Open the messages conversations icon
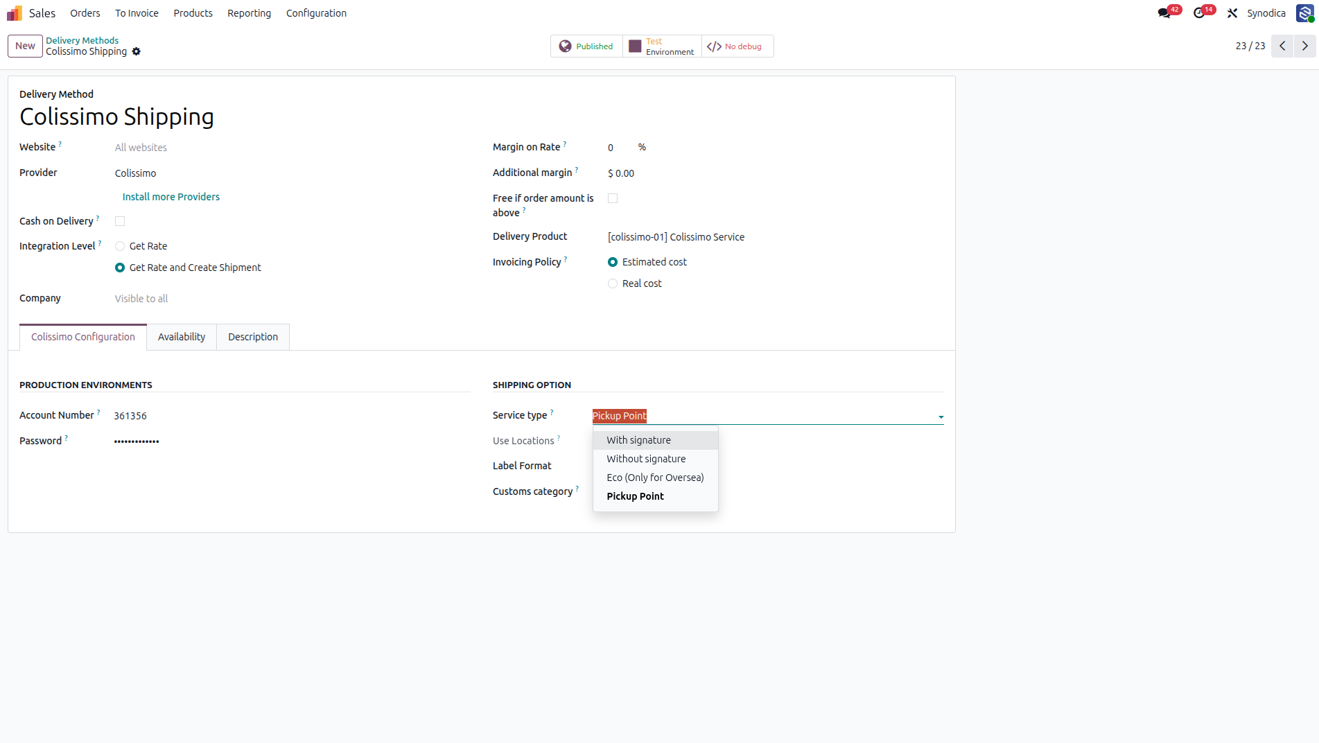The height and width of the screenshot is (743, 1319). [1164, 13]
